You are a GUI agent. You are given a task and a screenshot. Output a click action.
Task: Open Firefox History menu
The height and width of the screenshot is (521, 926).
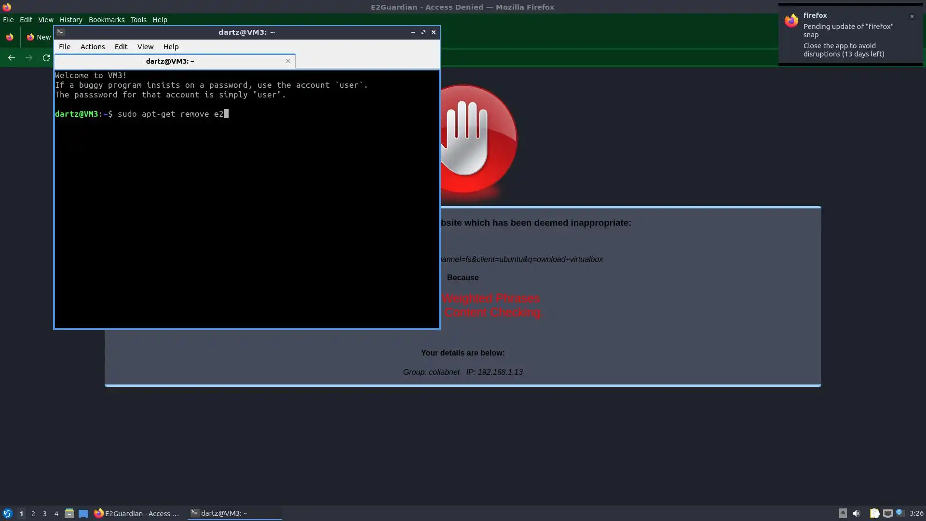pos(71,20)
